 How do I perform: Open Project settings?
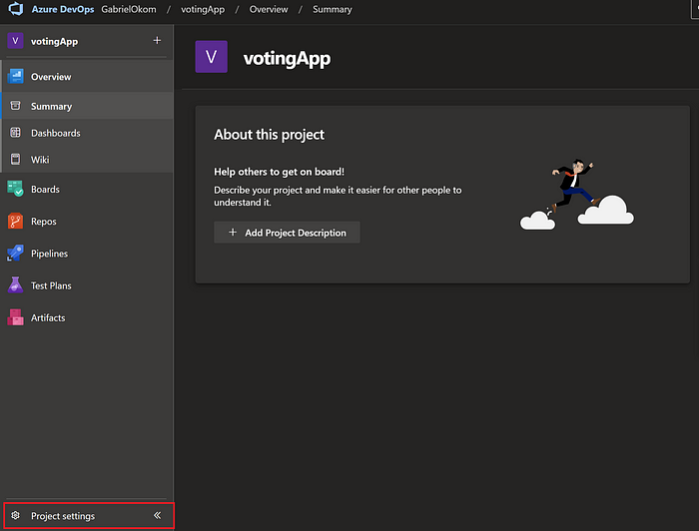[62, 516]
